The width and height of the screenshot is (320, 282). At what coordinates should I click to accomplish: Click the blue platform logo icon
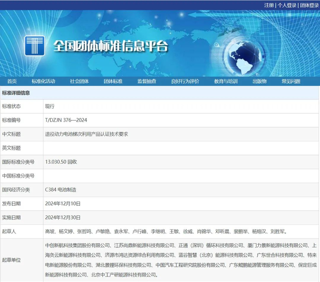coord(34,46)
